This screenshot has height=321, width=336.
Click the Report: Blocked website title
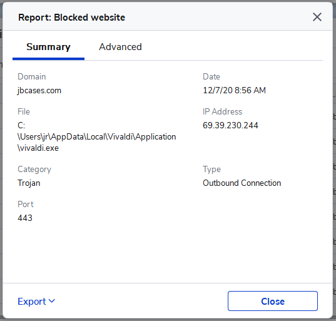71,18
